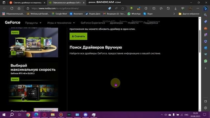Open Discord from the taskbar
This screenshot has width=210, height=118.
pos(85,115)
